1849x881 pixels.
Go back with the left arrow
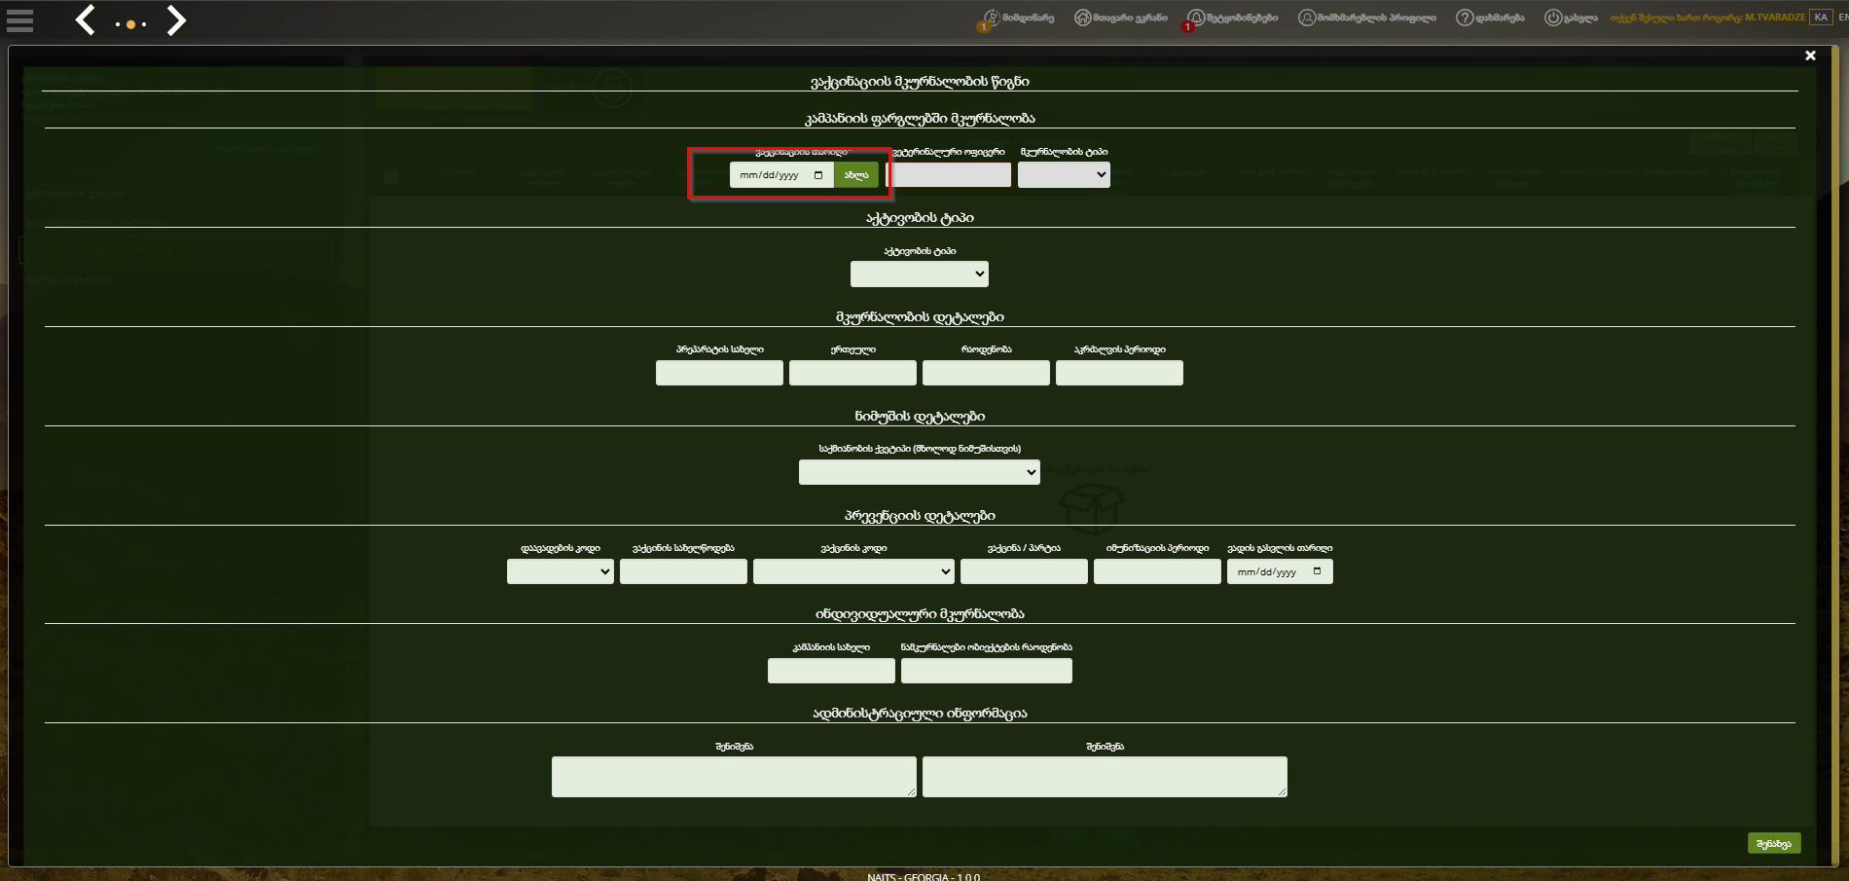pos(86,19)
